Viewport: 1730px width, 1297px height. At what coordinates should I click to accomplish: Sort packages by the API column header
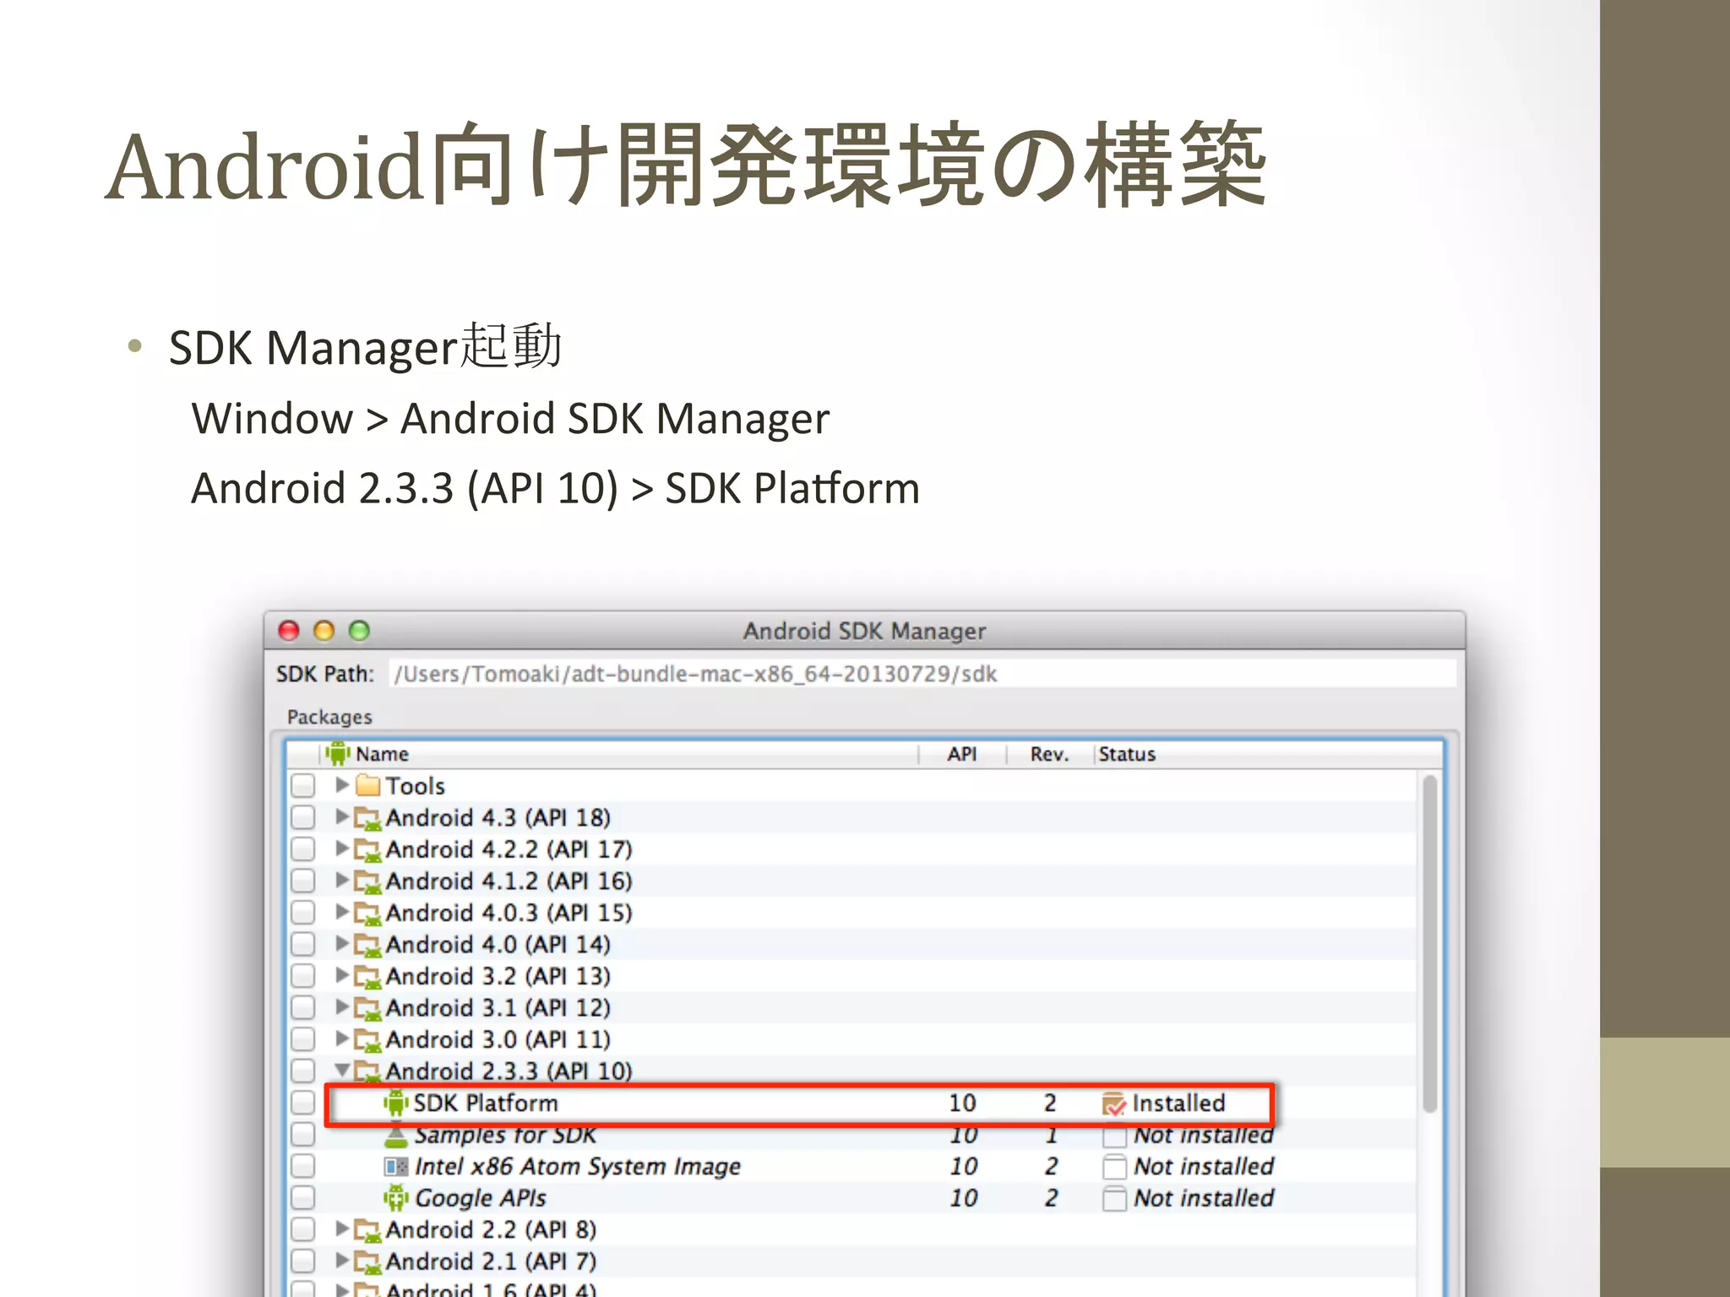coord(962,754)
